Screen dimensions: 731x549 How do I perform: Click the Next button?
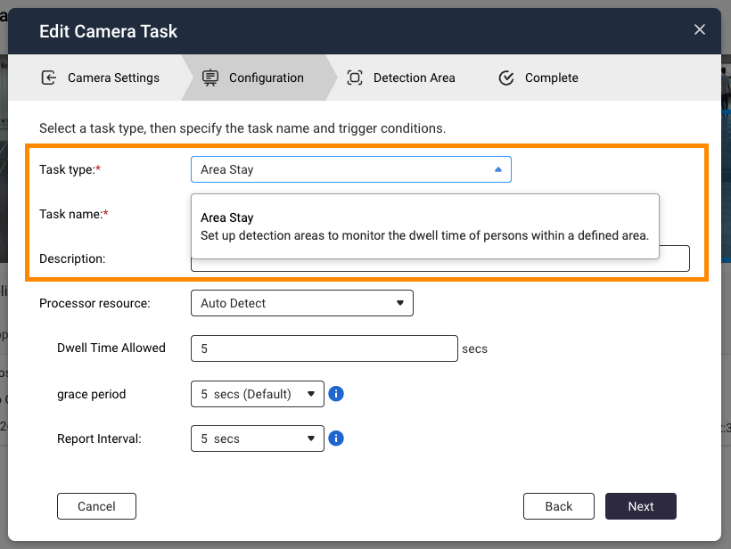[x=641, y=506]
